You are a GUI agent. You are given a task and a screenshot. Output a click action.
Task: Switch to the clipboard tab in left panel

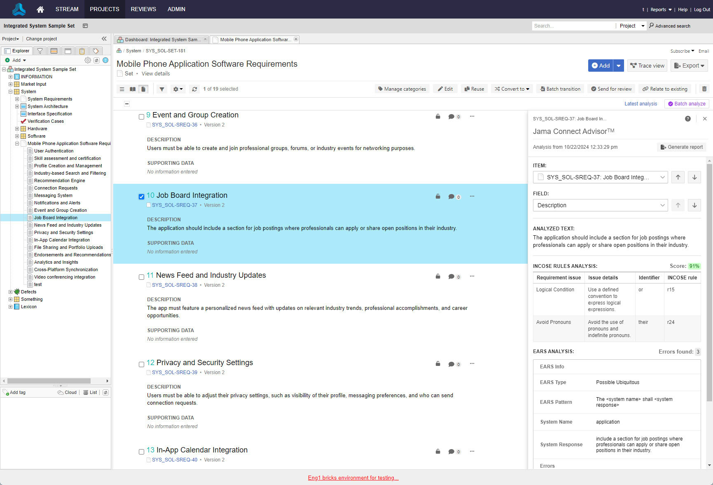click(x=82, y=51)
